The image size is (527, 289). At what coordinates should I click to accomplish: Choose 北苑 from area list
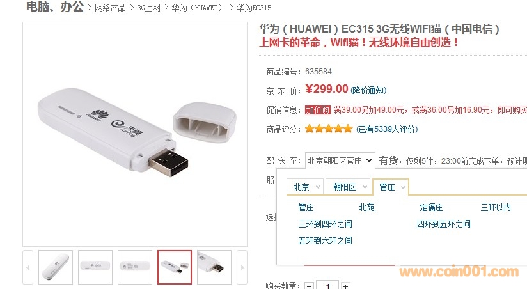pyautogui.click(x=366, y=207)
